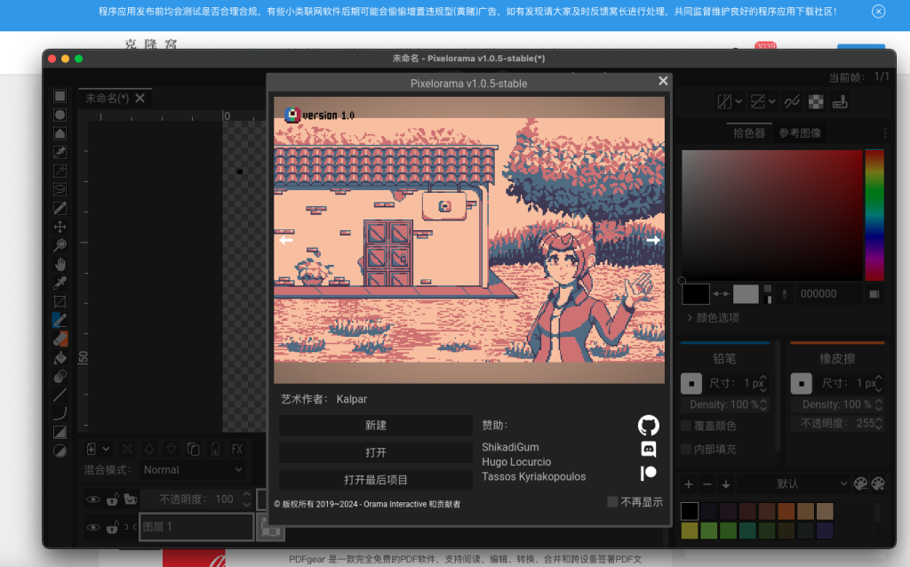The width and height of the screenshot is (910, 567).
Task: Click the 打开最后项目 button
Action: coord(376,480)
